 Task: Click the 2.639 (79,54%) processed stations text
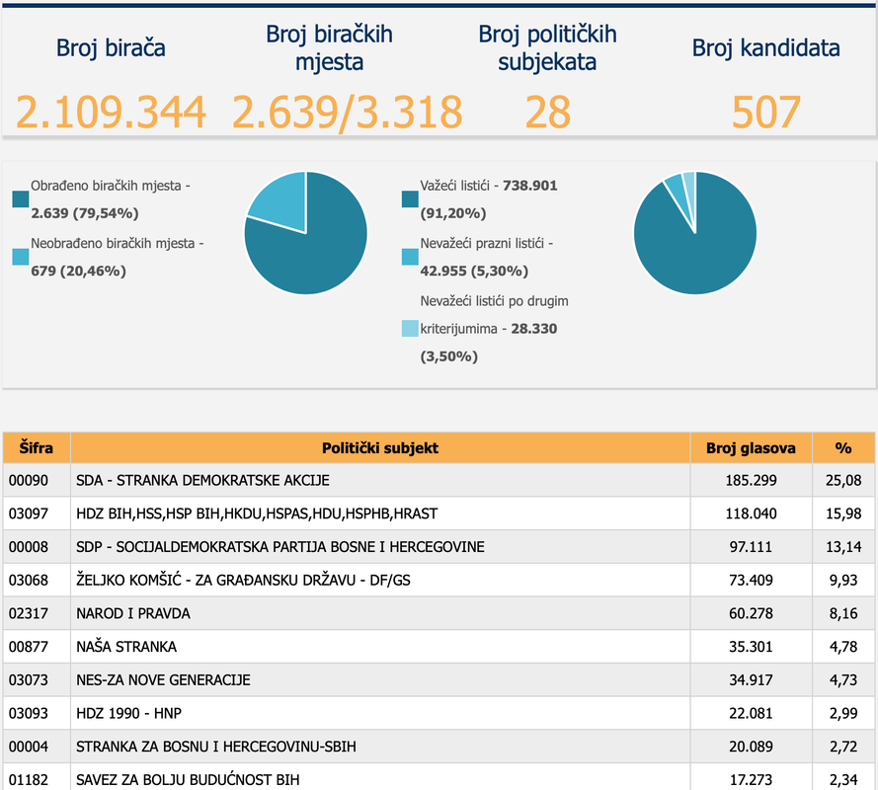point(85,213)
